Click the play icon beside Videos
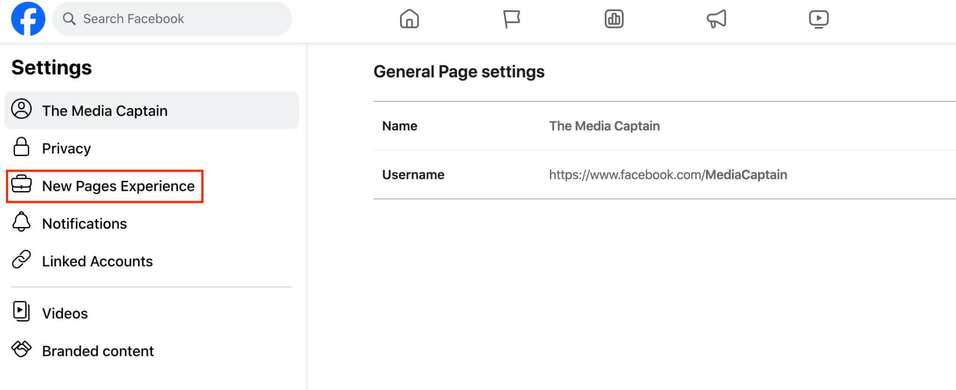The width and height of the screenshot is (956, 390). point(21,311)
